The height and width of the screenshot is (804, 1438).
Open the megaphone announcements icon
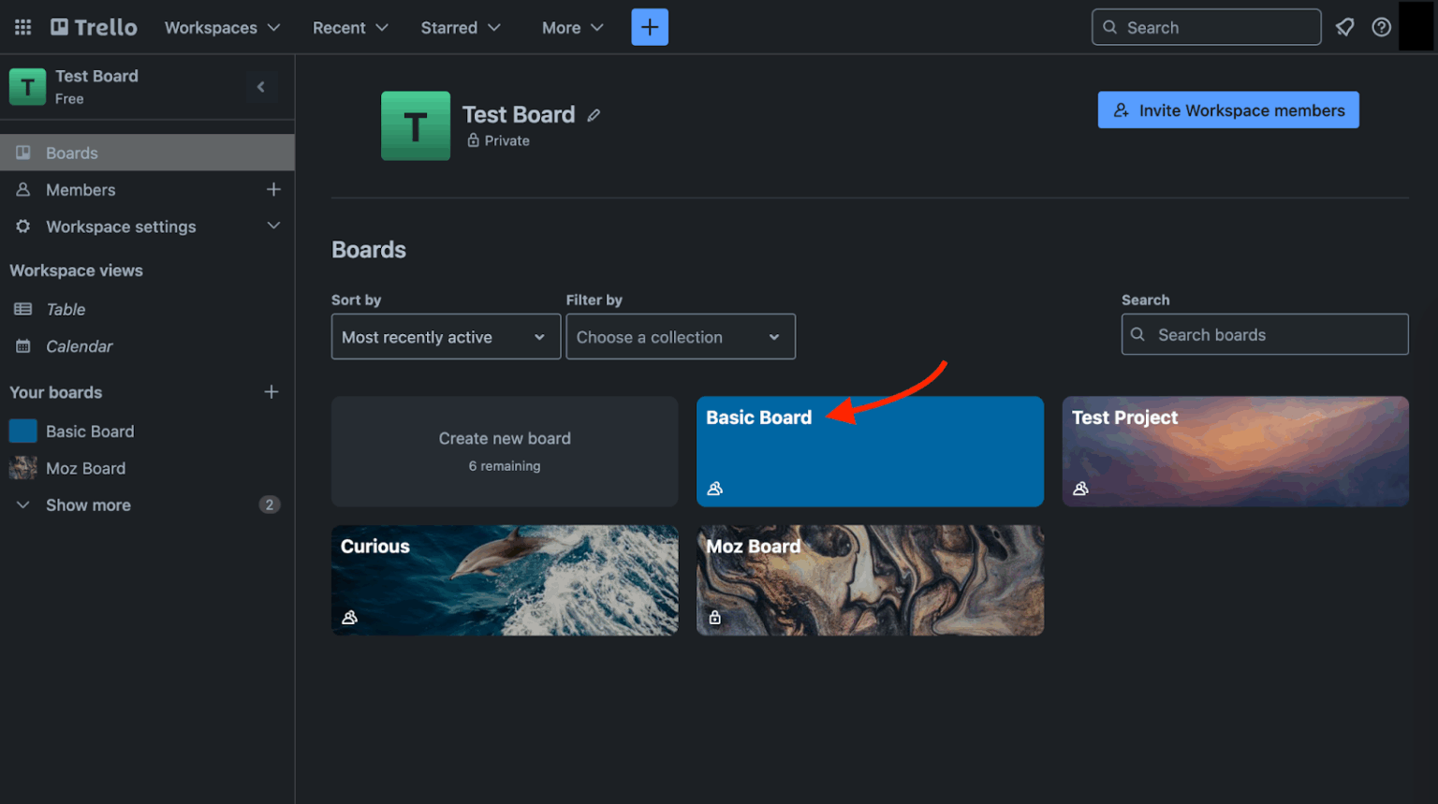click(x=1345, y=27)
